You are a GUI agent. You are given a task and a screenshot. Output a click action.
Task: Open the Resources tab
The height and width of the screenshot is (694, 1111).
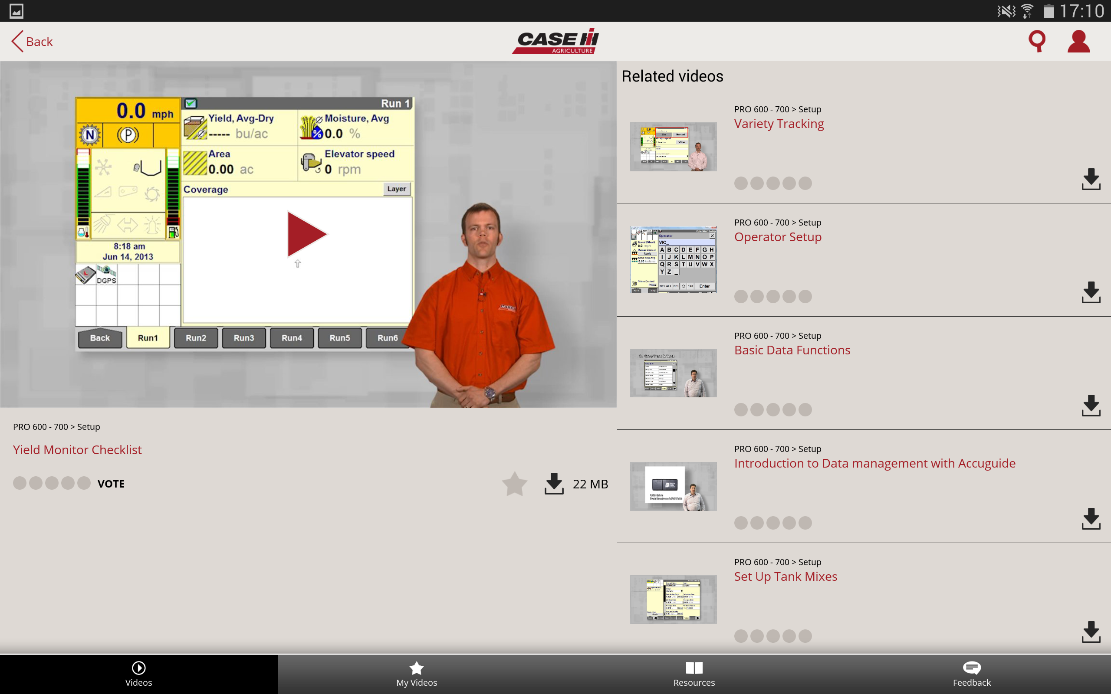pyautogui.click(x=694, y=674)
